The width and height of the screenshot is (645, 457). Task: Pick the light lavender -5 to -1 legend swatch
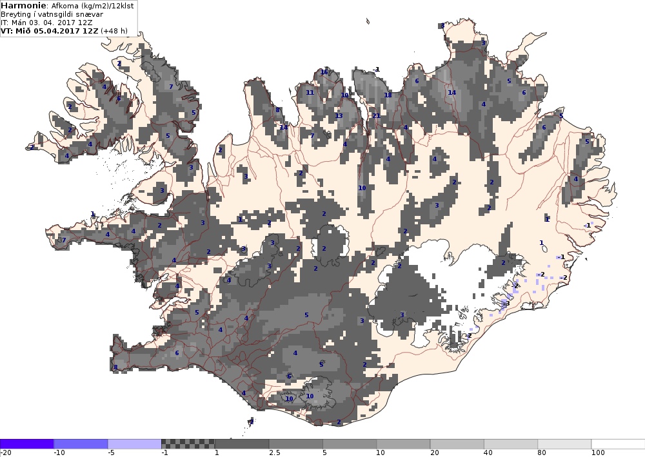(x=135, y=444)
